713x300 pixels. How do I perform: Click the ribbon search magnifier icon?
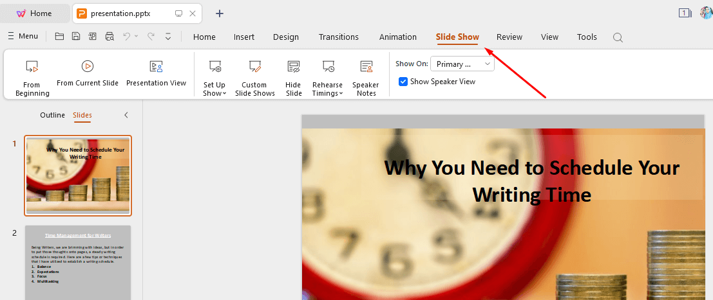point(618,38)
